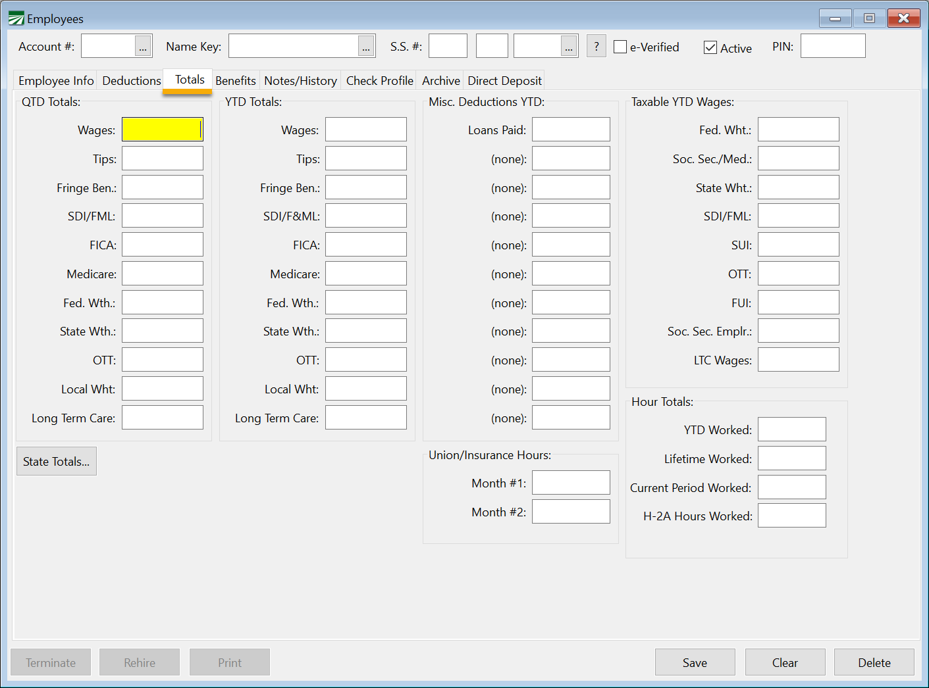Click the Delete button
This screenshot has height=688, width=929.
pyautogui.click(x=874, y=662)
